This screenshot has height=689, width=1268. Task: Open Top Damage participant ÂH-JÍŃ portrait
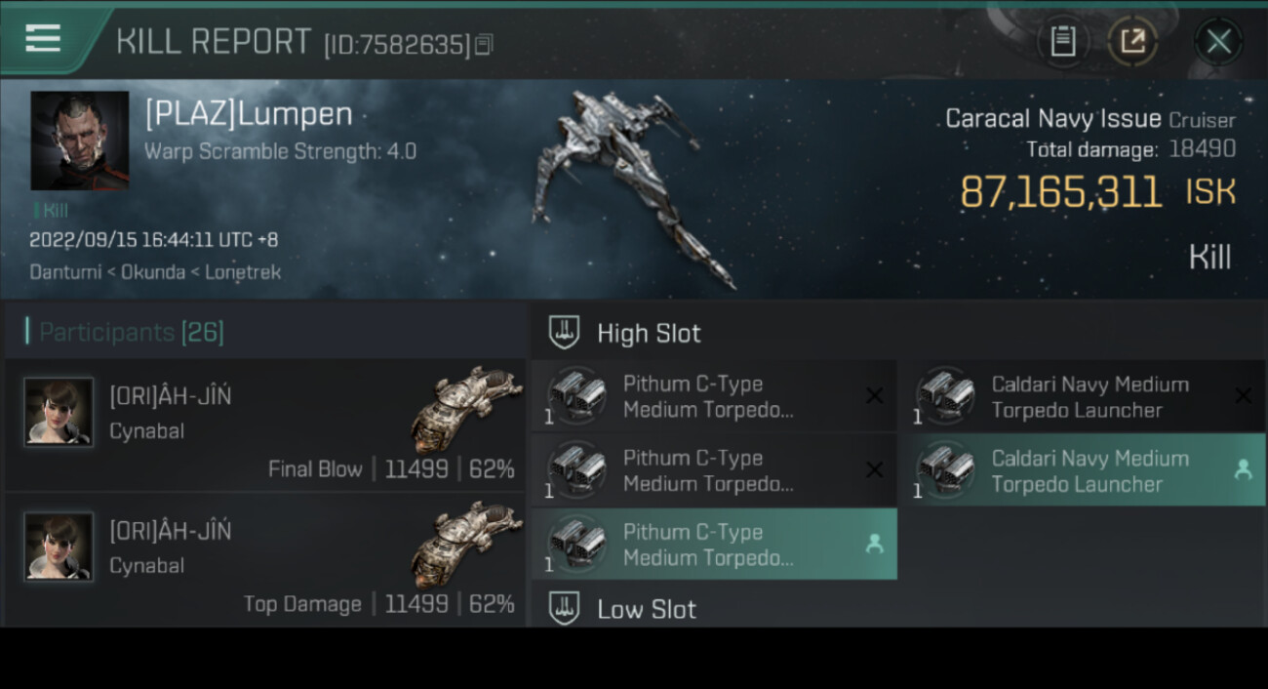tap(59, 547)
